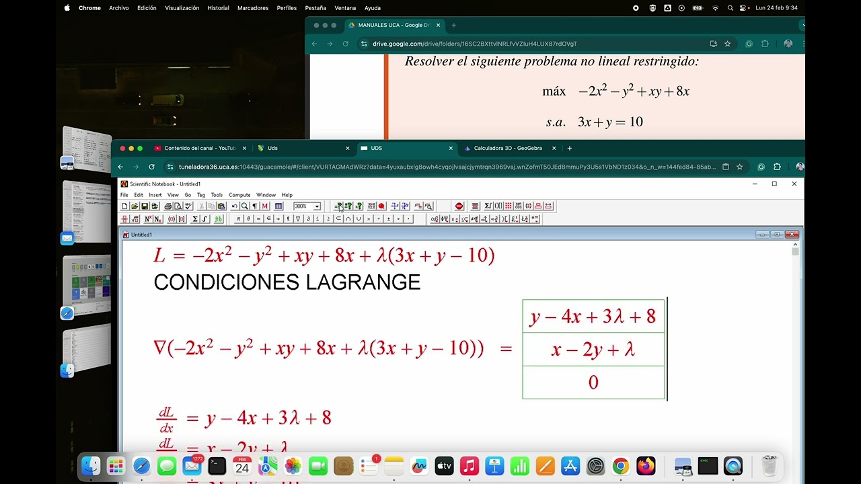Open Firefox from the Dock
861x484 pixels.
[646, 466]
